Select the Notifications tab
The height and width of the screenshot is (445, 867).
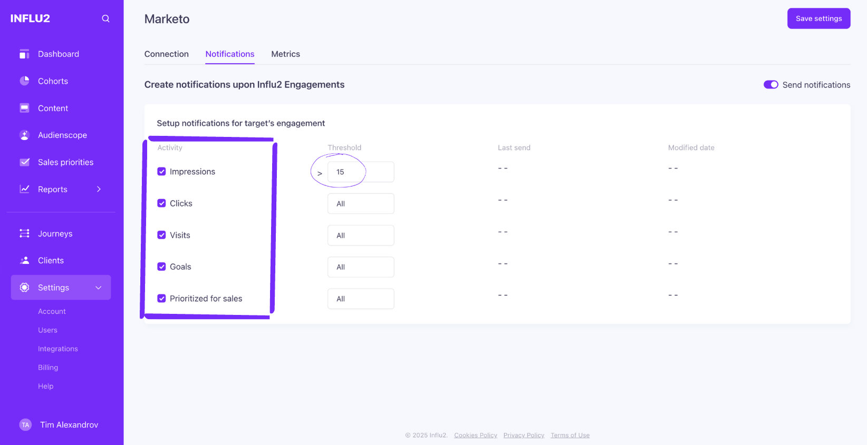(230, 54)
